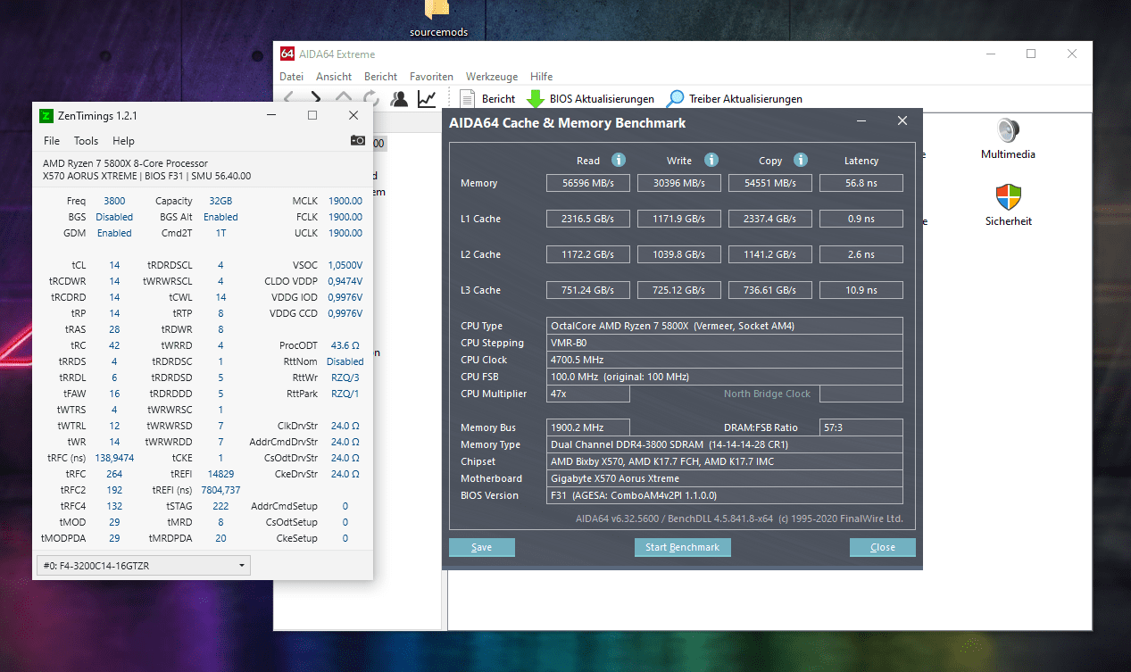Click the Memory Write 30396 MB/s field
1131x672 pixels.
[679, 183]
